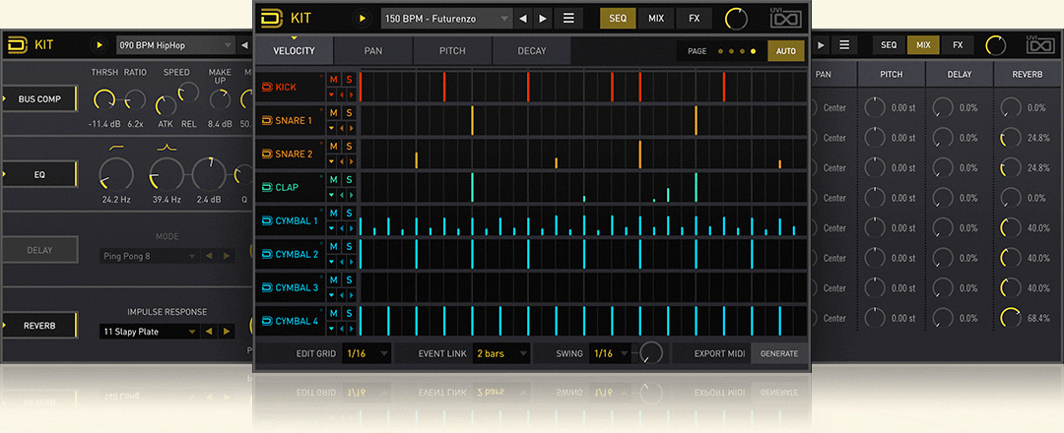Viewport: 1064px width, 433px height.
Task: Click the UVI logo icon
Action: (784, 18)
